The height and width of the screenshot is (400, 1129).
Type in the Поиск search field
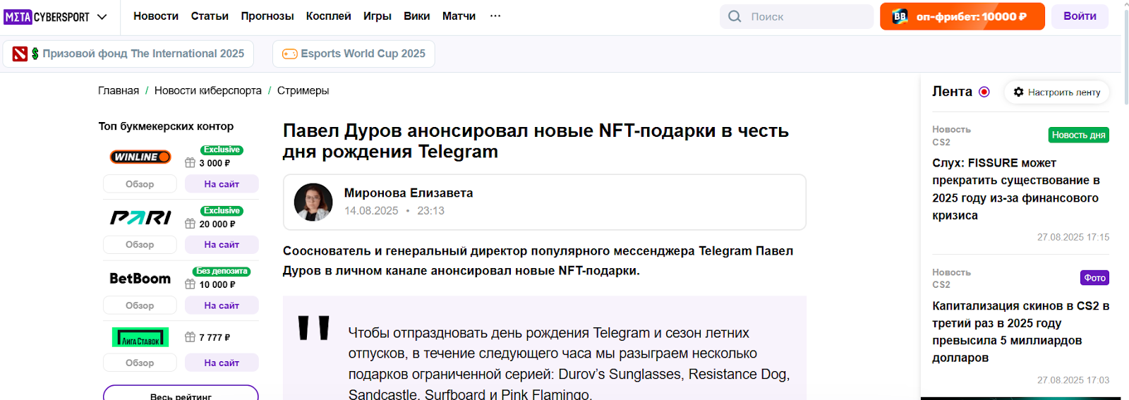point(808,16)
